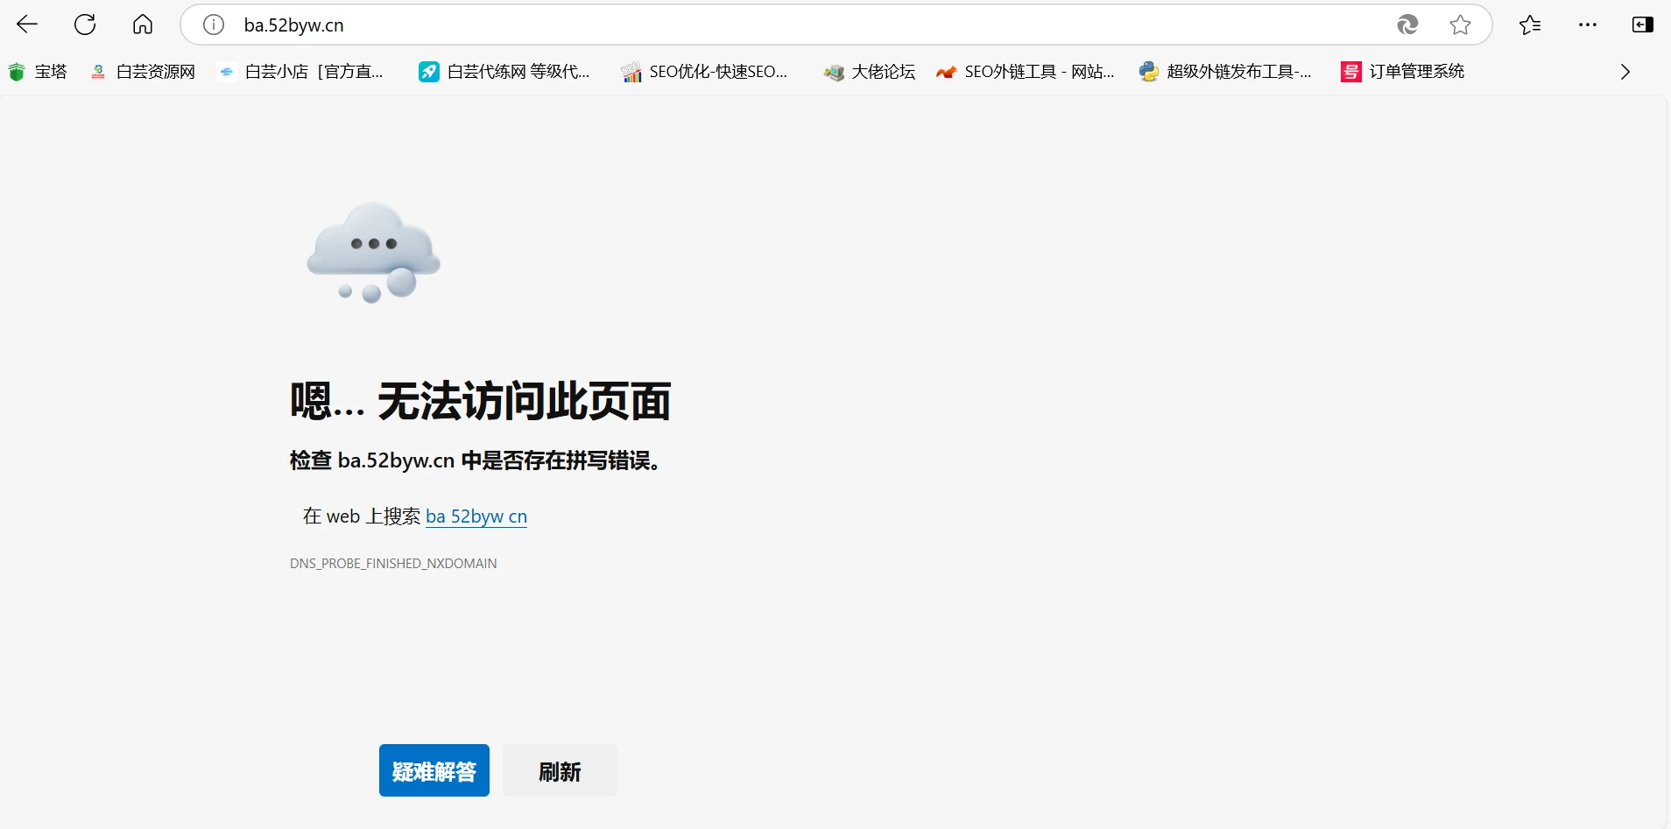Screen dimensions: 1671x829
Task: Open the 大佬论坛 bookmark
Action: pos(871,72)
